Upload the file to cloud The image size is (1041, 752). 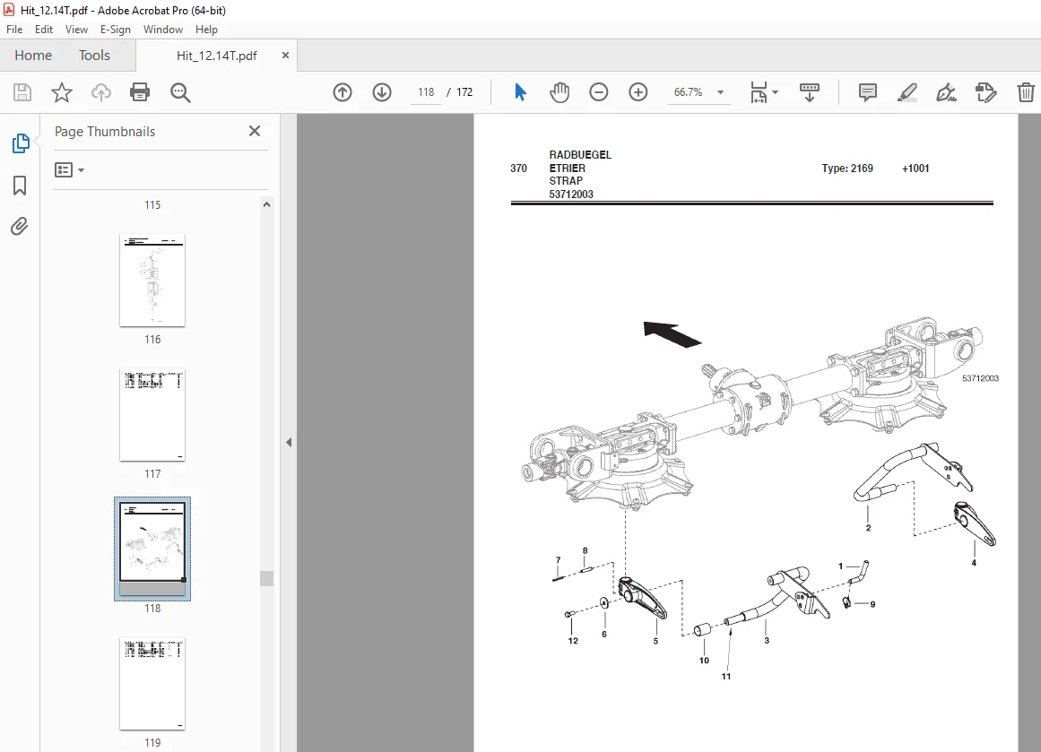pos(101,92)
